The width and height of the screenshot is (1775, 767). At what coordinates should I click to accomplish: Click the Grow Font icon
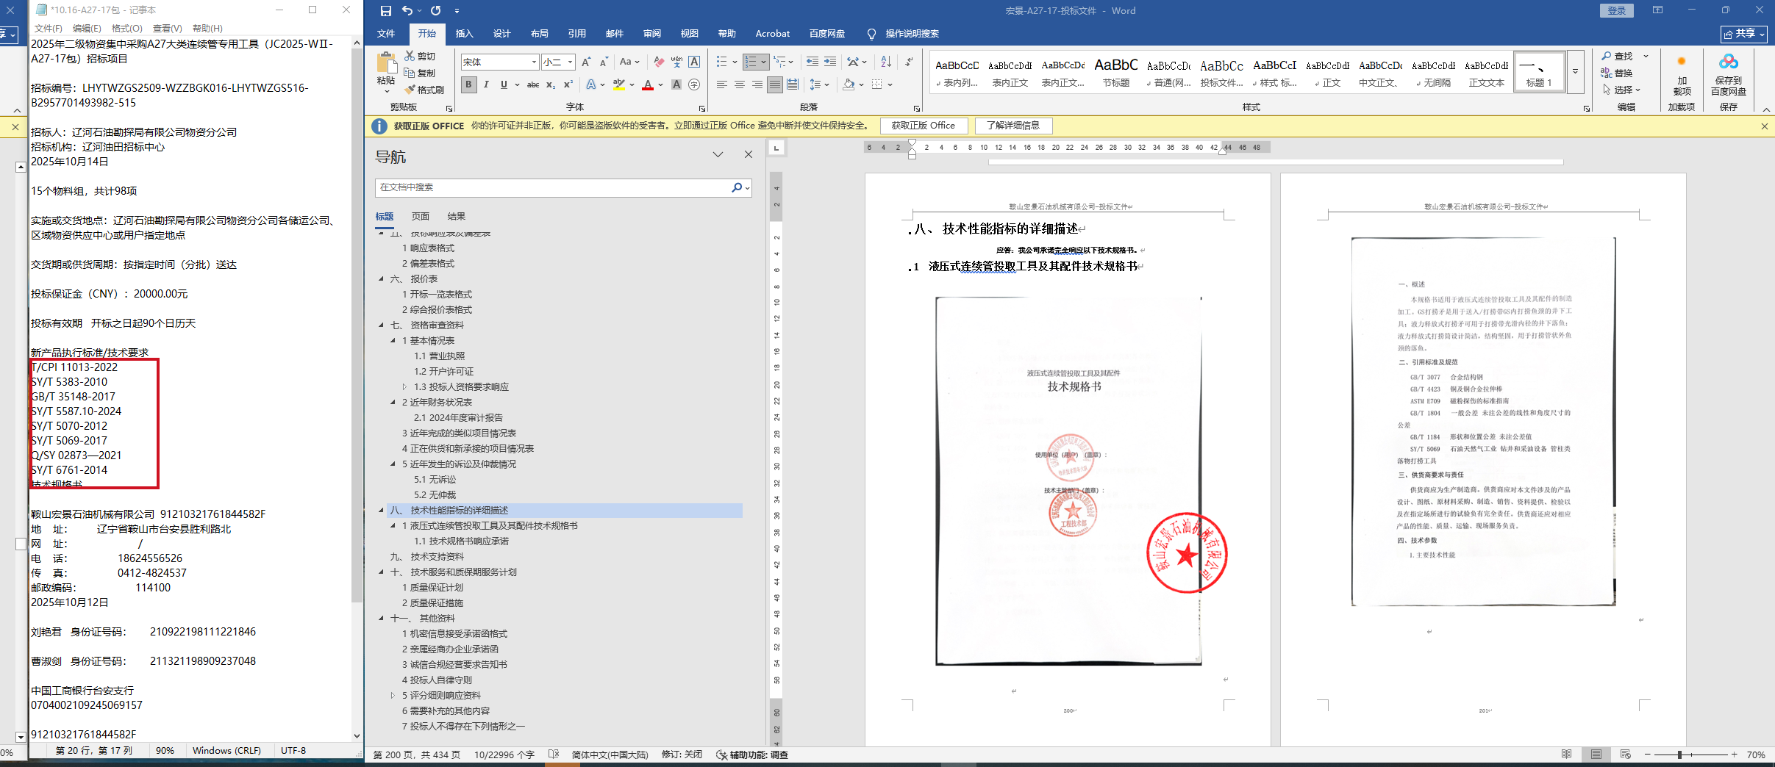586,62
